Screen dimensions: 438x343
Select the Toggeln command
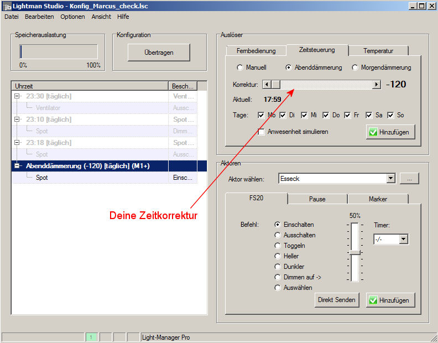point(278,246)
